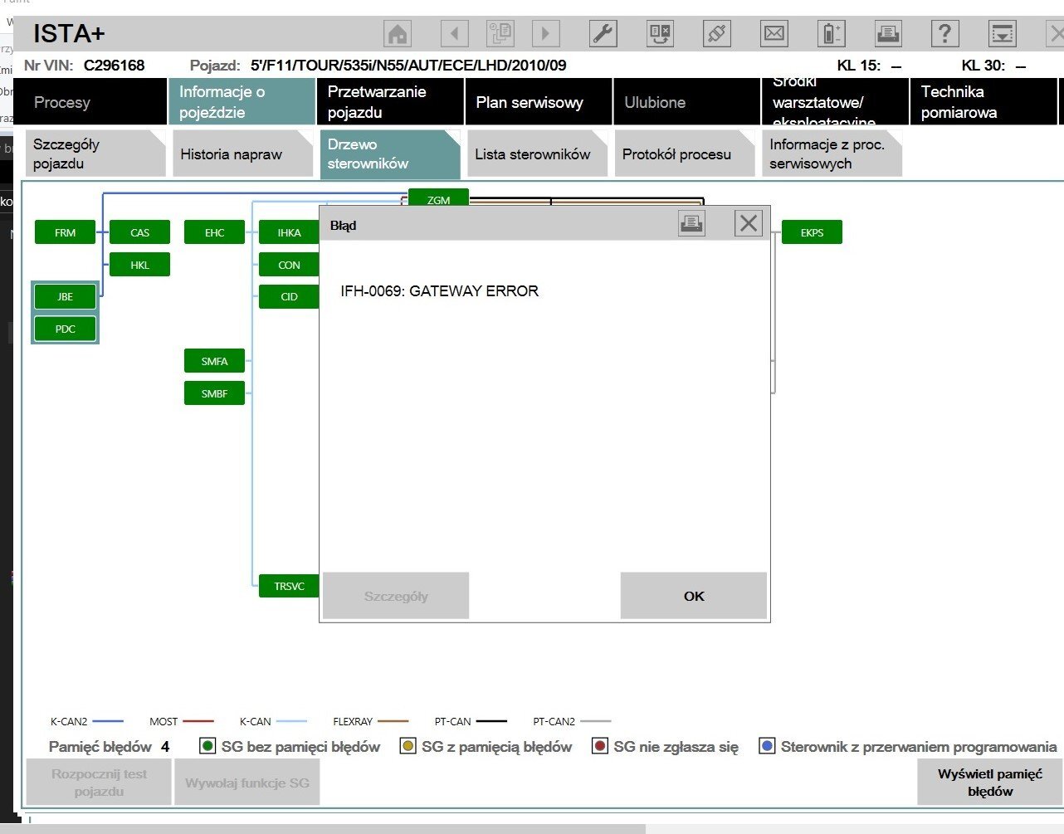Open Technika pomiarowa tab

click(983, 102)
